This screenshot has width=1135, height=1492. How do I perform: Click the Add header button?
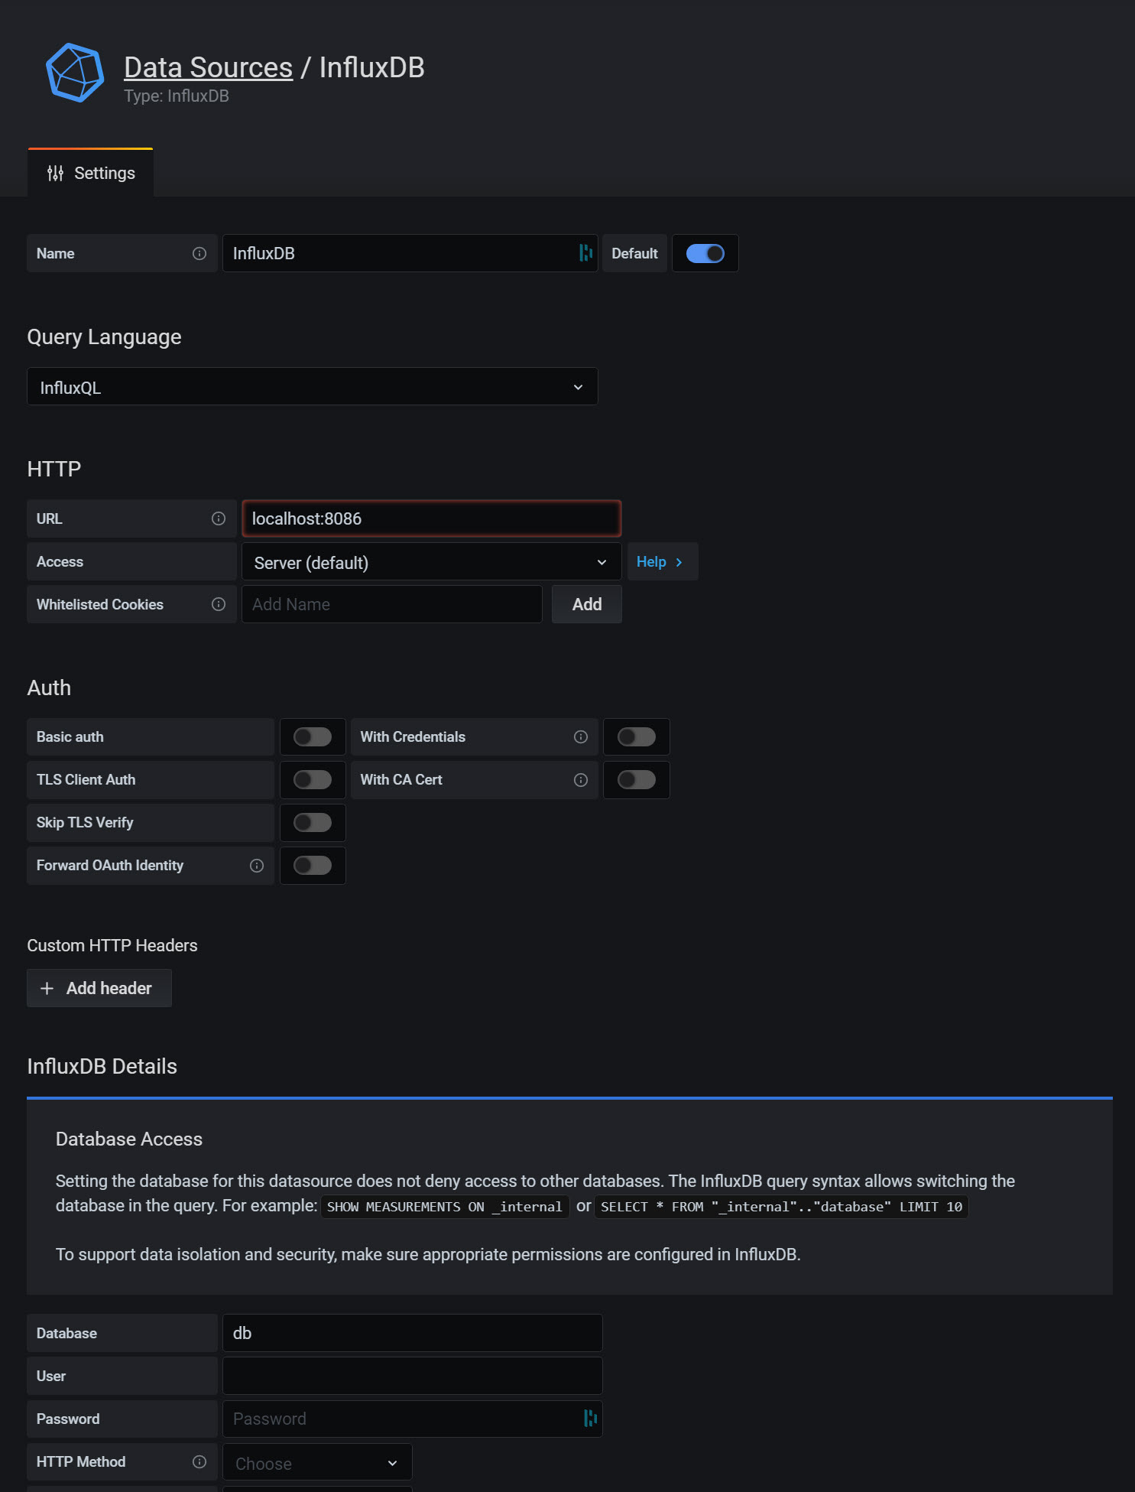[x=99, y=989]
